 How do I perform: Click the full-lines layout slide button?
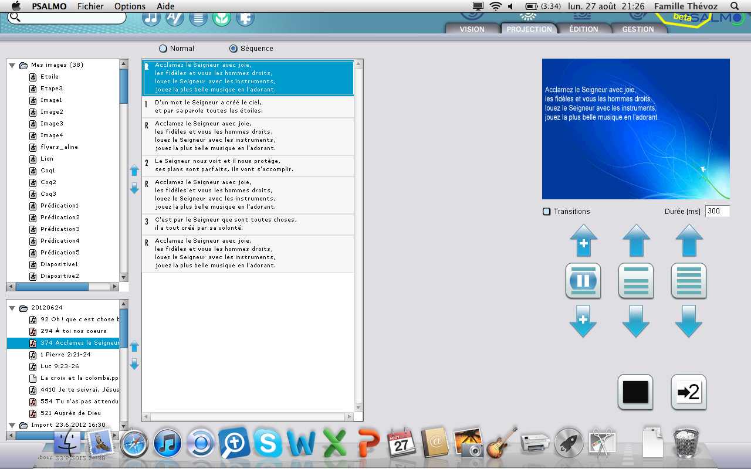coord(689,281)
